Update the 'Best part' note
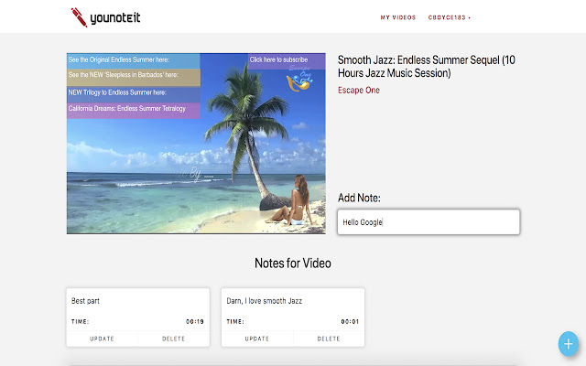 (102, 339)
